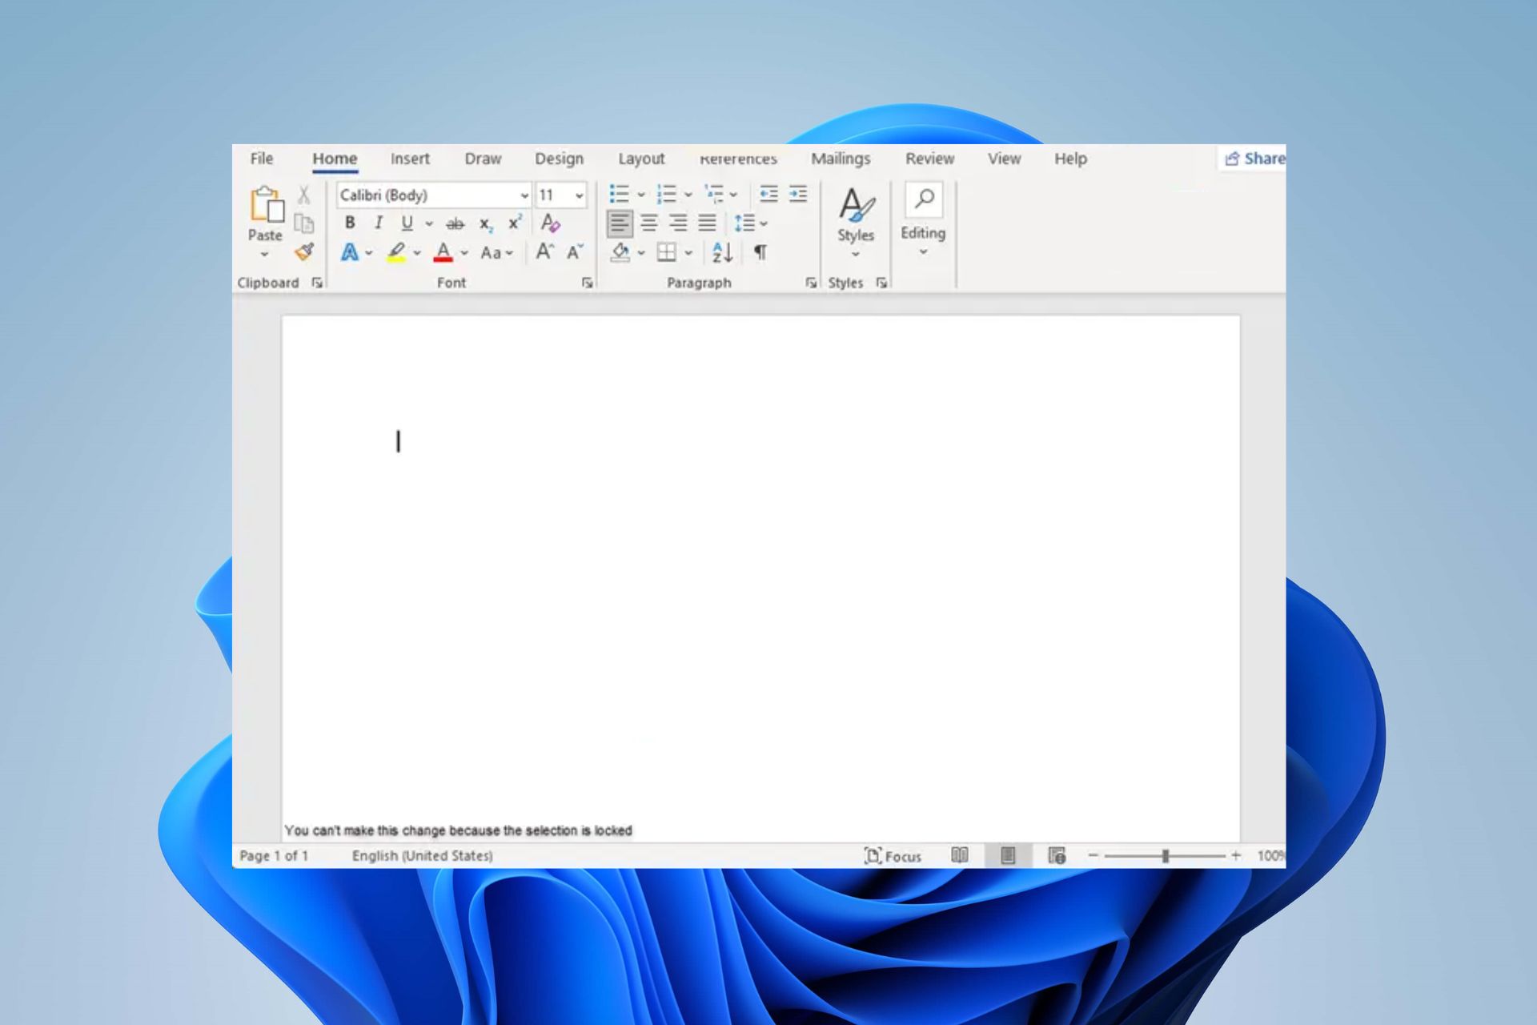Open the font size dropdown arrow
The width and height of the screenshot is (1537, 1025).
pyautogui.click(x=579, y=195)
